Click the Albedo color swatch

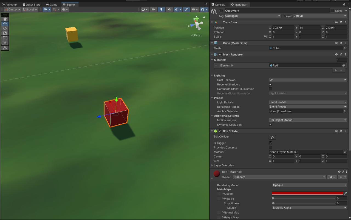(307, 194)
